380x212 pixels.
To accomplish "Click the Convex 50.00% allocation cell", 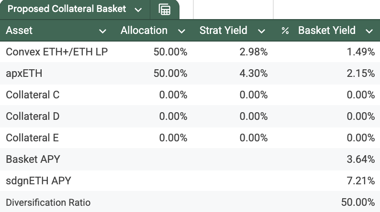I will (170, 52).
